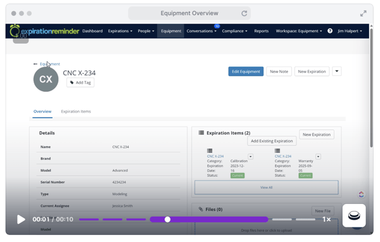
Task: Change playback speed 1x
Action: [x=326, y=219]
